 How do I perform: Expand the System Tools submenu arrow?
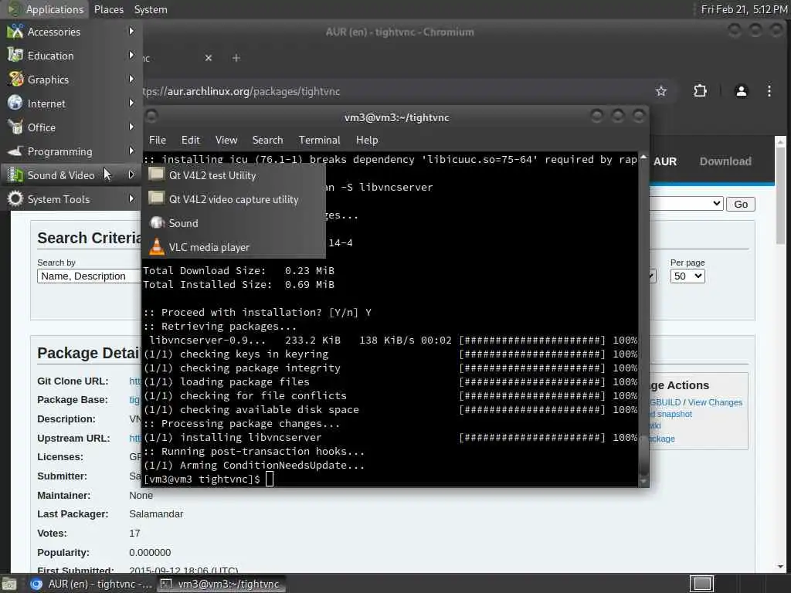[x=131, y=198]
